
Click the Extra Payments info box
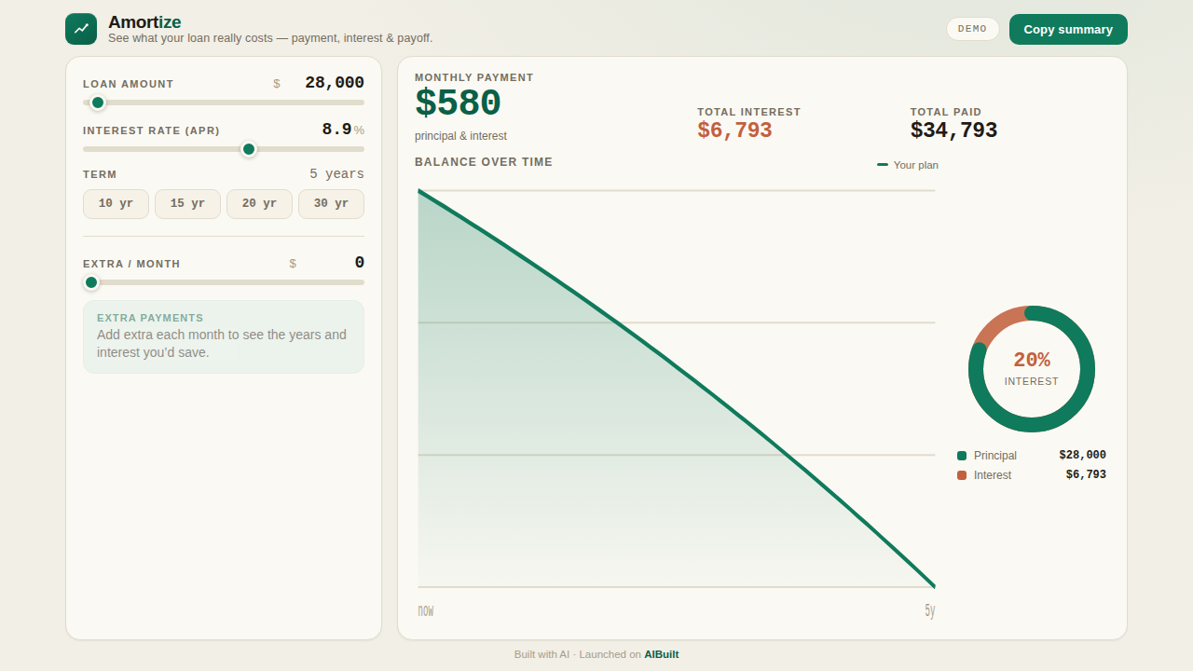click(224, 336)
